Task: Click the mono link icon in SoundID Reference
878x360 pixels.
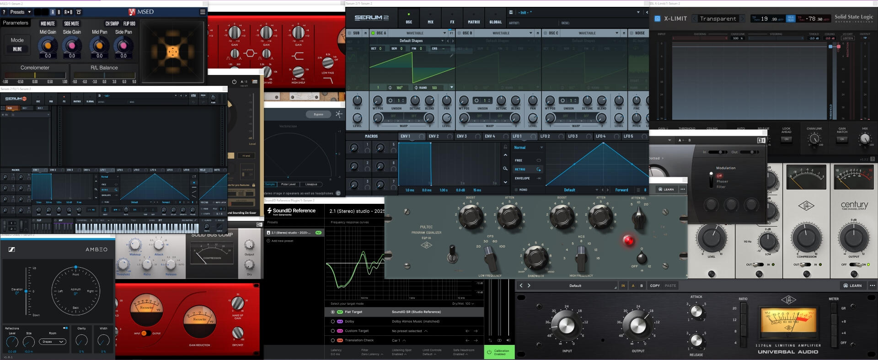Action: 499,340
